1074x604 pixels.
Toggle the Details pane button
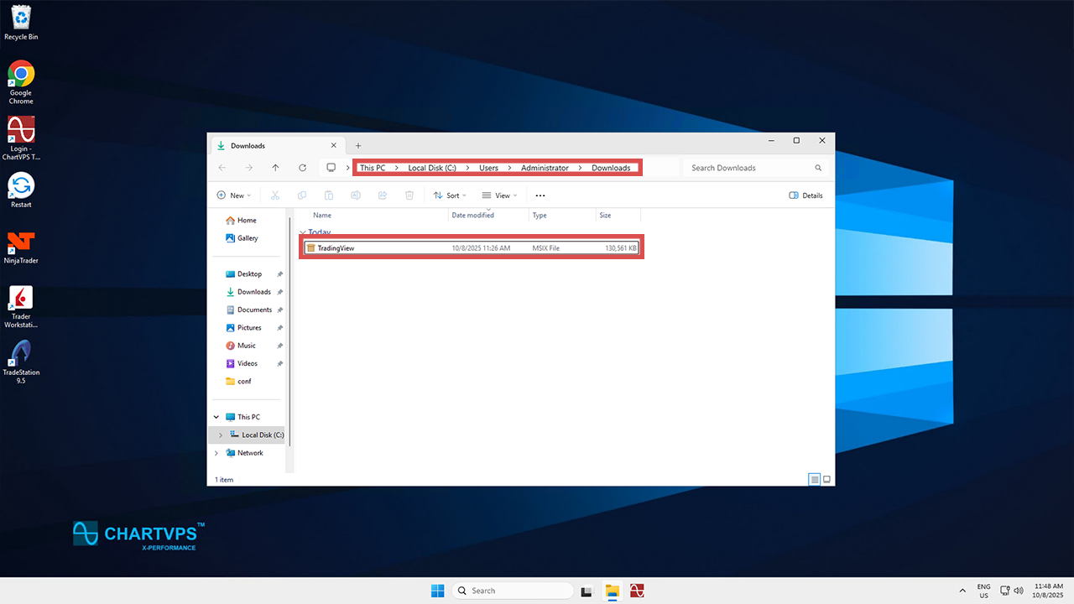pyautogui.click(x=805, y=195)
